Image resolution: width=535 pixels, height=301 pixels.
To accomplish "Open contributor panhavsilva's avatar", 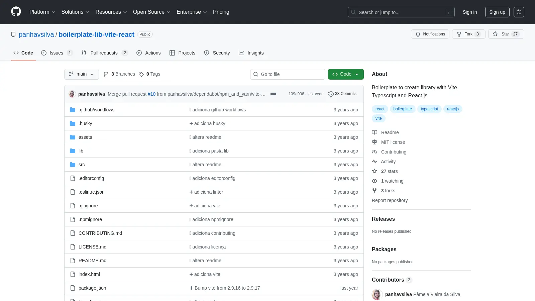I will (x=377, y=294).
